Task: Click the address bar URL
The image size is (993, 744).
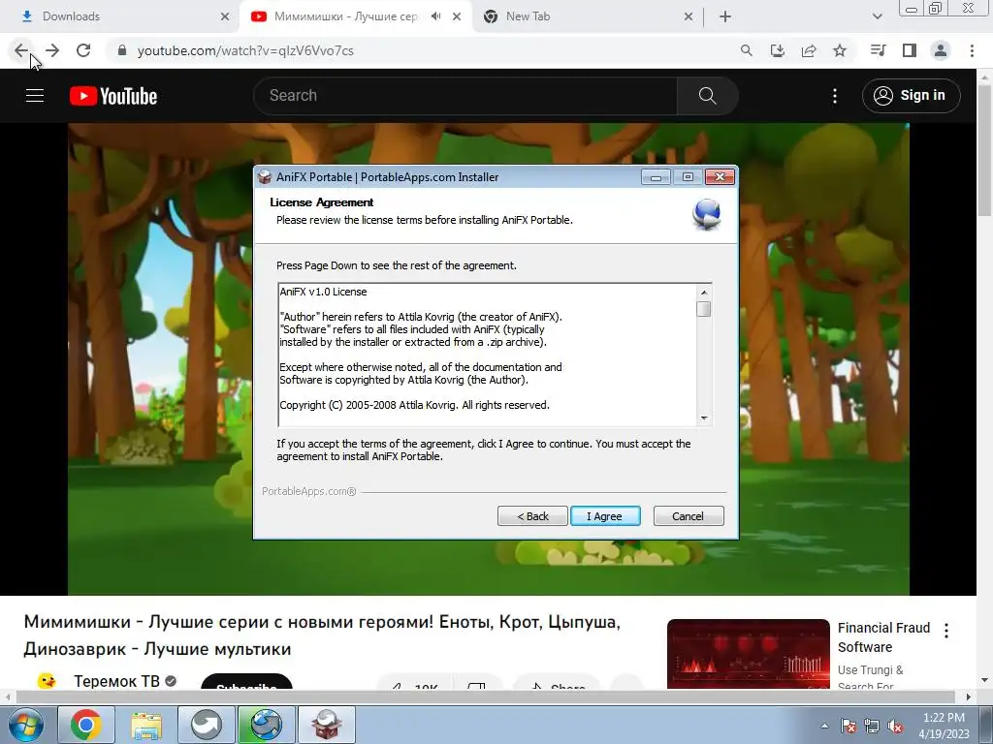Action: coord(245,50)
